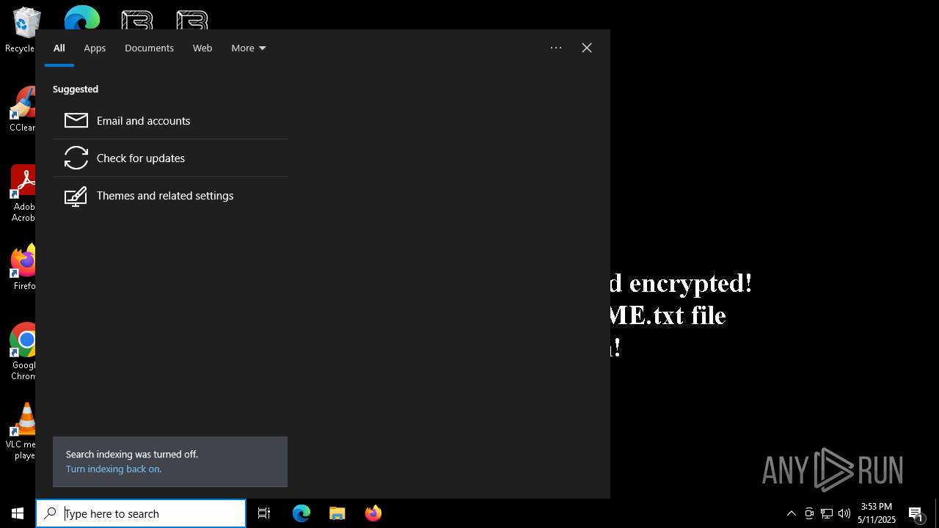Open File Explorer from the taskbar
The height and width of the screenshot is (528, 939).
coord(337,513)
